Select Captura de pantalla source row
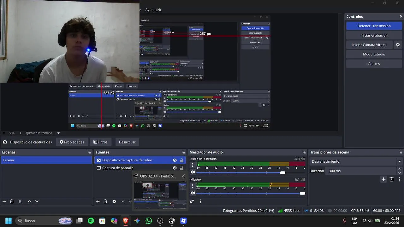404x227 pixels. point(140,168)
